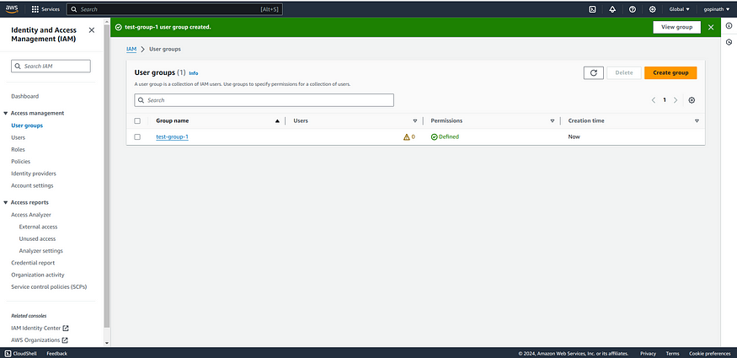Open the help question mark icon
Image resolution: width=737 pixels, height=358 pixels.
pos(633,9)
